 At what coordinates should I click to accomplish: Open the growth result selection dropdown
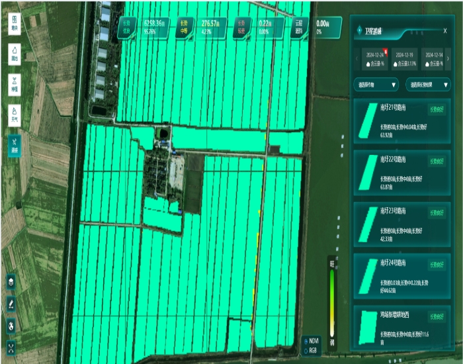429,85
